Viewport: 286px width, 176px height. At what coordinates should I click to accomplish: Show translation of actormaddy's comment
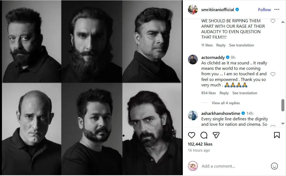245,93
